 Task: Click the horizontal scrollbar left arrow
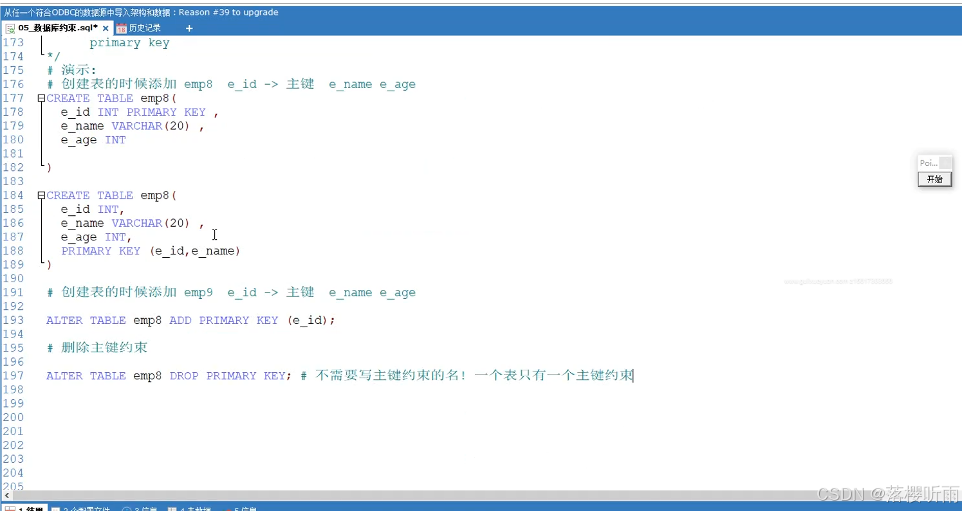click(x=6, y=496)
